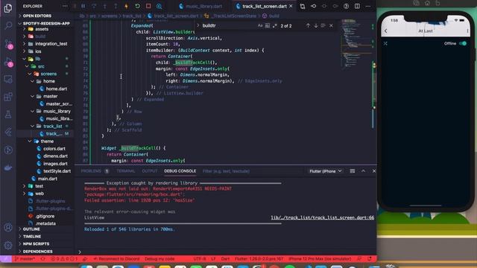The width and height of the screenshot is (477, 268).
Task: Close the track_list_screen.dart tab
Action: click(x=291, y=6)
